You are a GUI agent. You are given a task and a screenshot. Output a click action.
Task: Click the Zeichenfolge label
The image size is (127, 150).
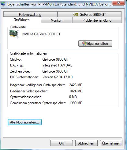tap(20, 71)
